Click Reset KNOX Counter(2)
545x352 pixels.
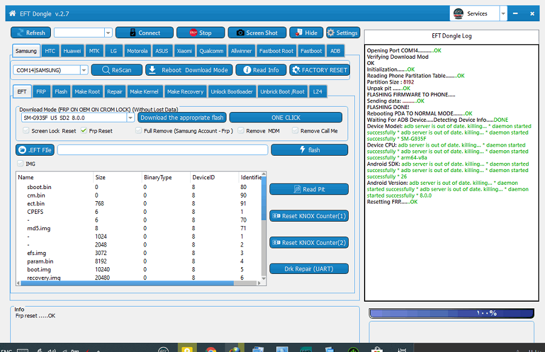(x=309, y=242)
